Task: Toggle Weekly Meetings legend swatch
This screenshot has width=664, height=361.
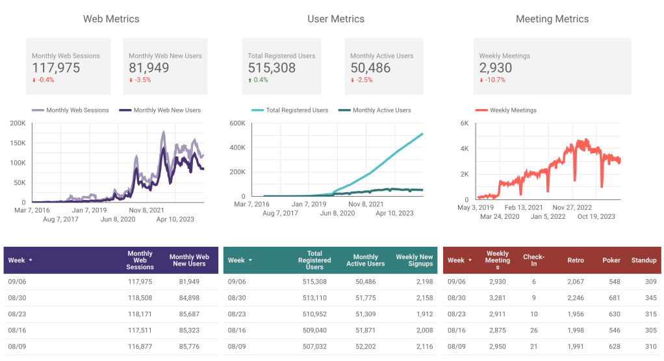Action: [481, 110]
